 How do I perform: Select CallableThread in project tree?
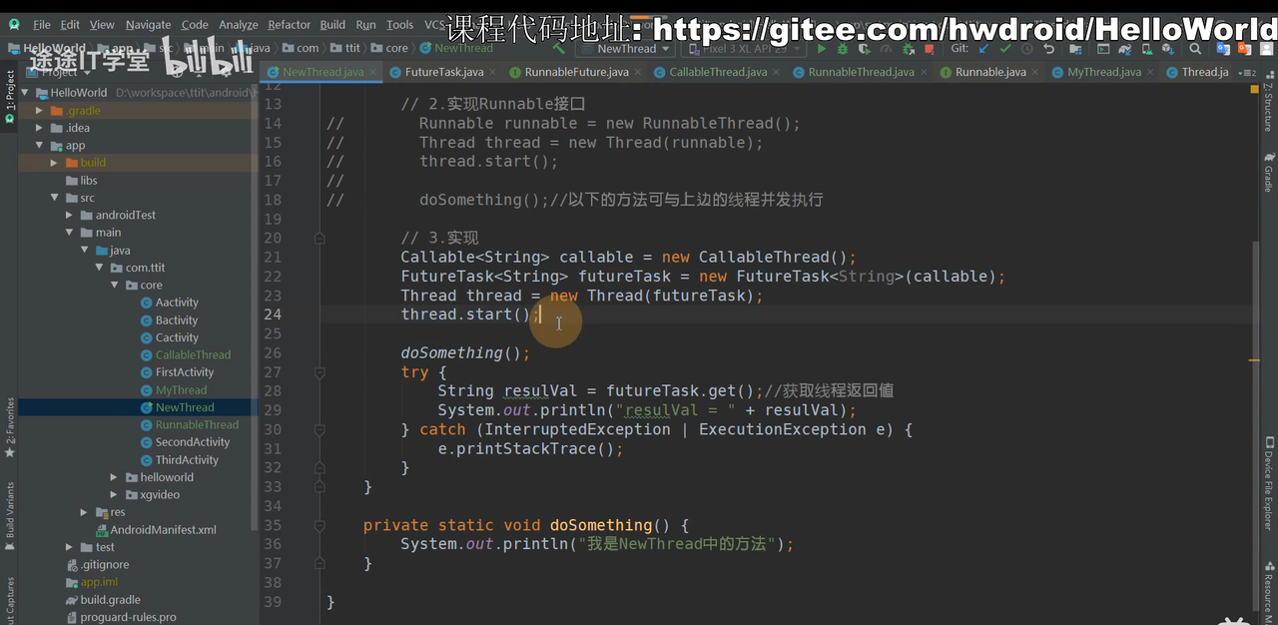click(193, 355)
